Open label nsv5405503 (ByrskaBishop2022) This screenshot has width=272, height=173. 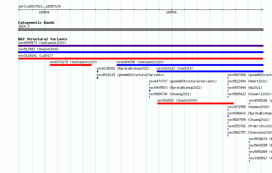point(175,88)
